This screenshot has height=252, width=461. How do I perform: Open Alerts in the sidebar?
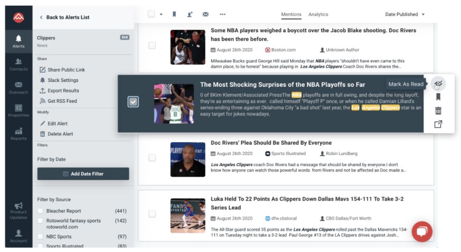19,41
